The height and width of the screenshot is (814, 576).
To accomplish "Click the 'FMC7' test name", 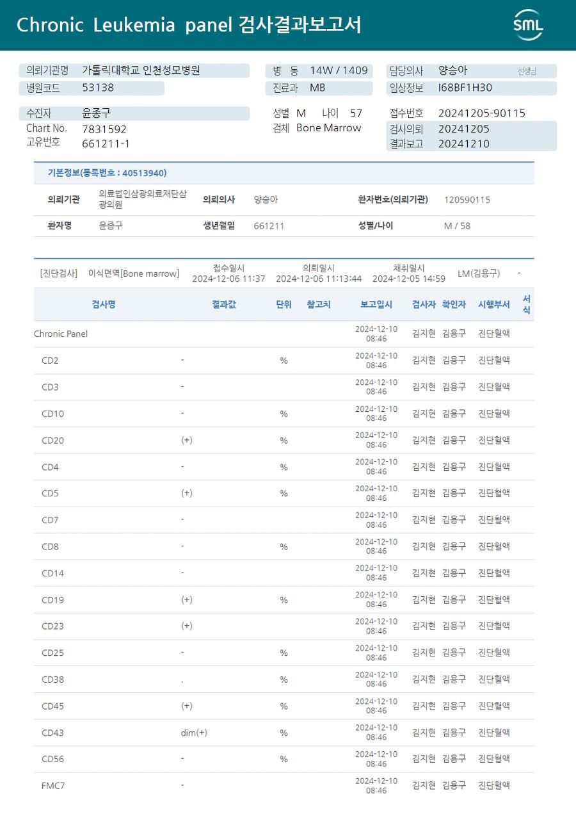I will click(54, 785).
